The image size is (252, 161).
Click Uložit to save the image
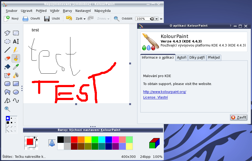[x=52, y=18]
